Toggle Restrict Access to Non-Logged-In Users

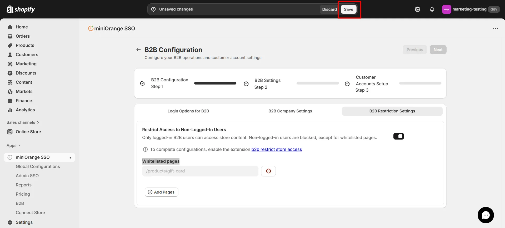click(398, 136)
